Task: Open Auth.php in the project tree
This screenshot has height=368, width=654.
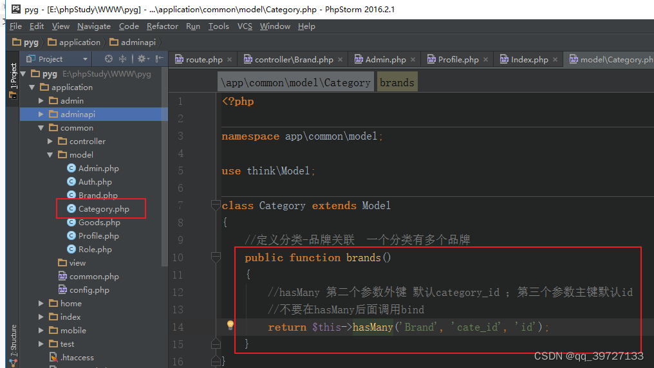Action: 89,181
